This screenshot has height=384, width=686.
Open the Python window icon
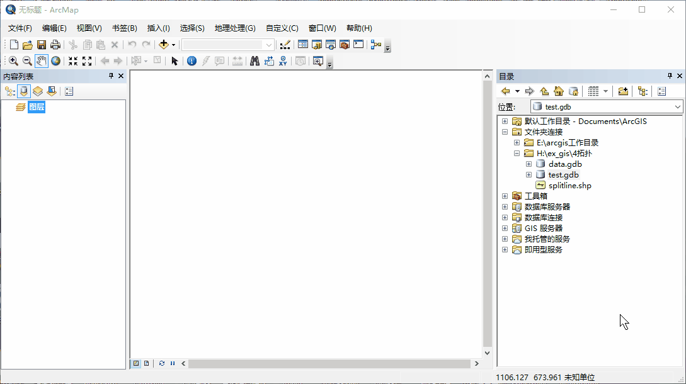pyautogui.click(x=358, y=45)
